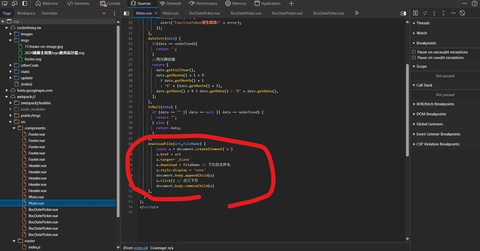Switch to Overrides navigator tab
This screenshot has height=251, width=480.
(x=49, y=13)
